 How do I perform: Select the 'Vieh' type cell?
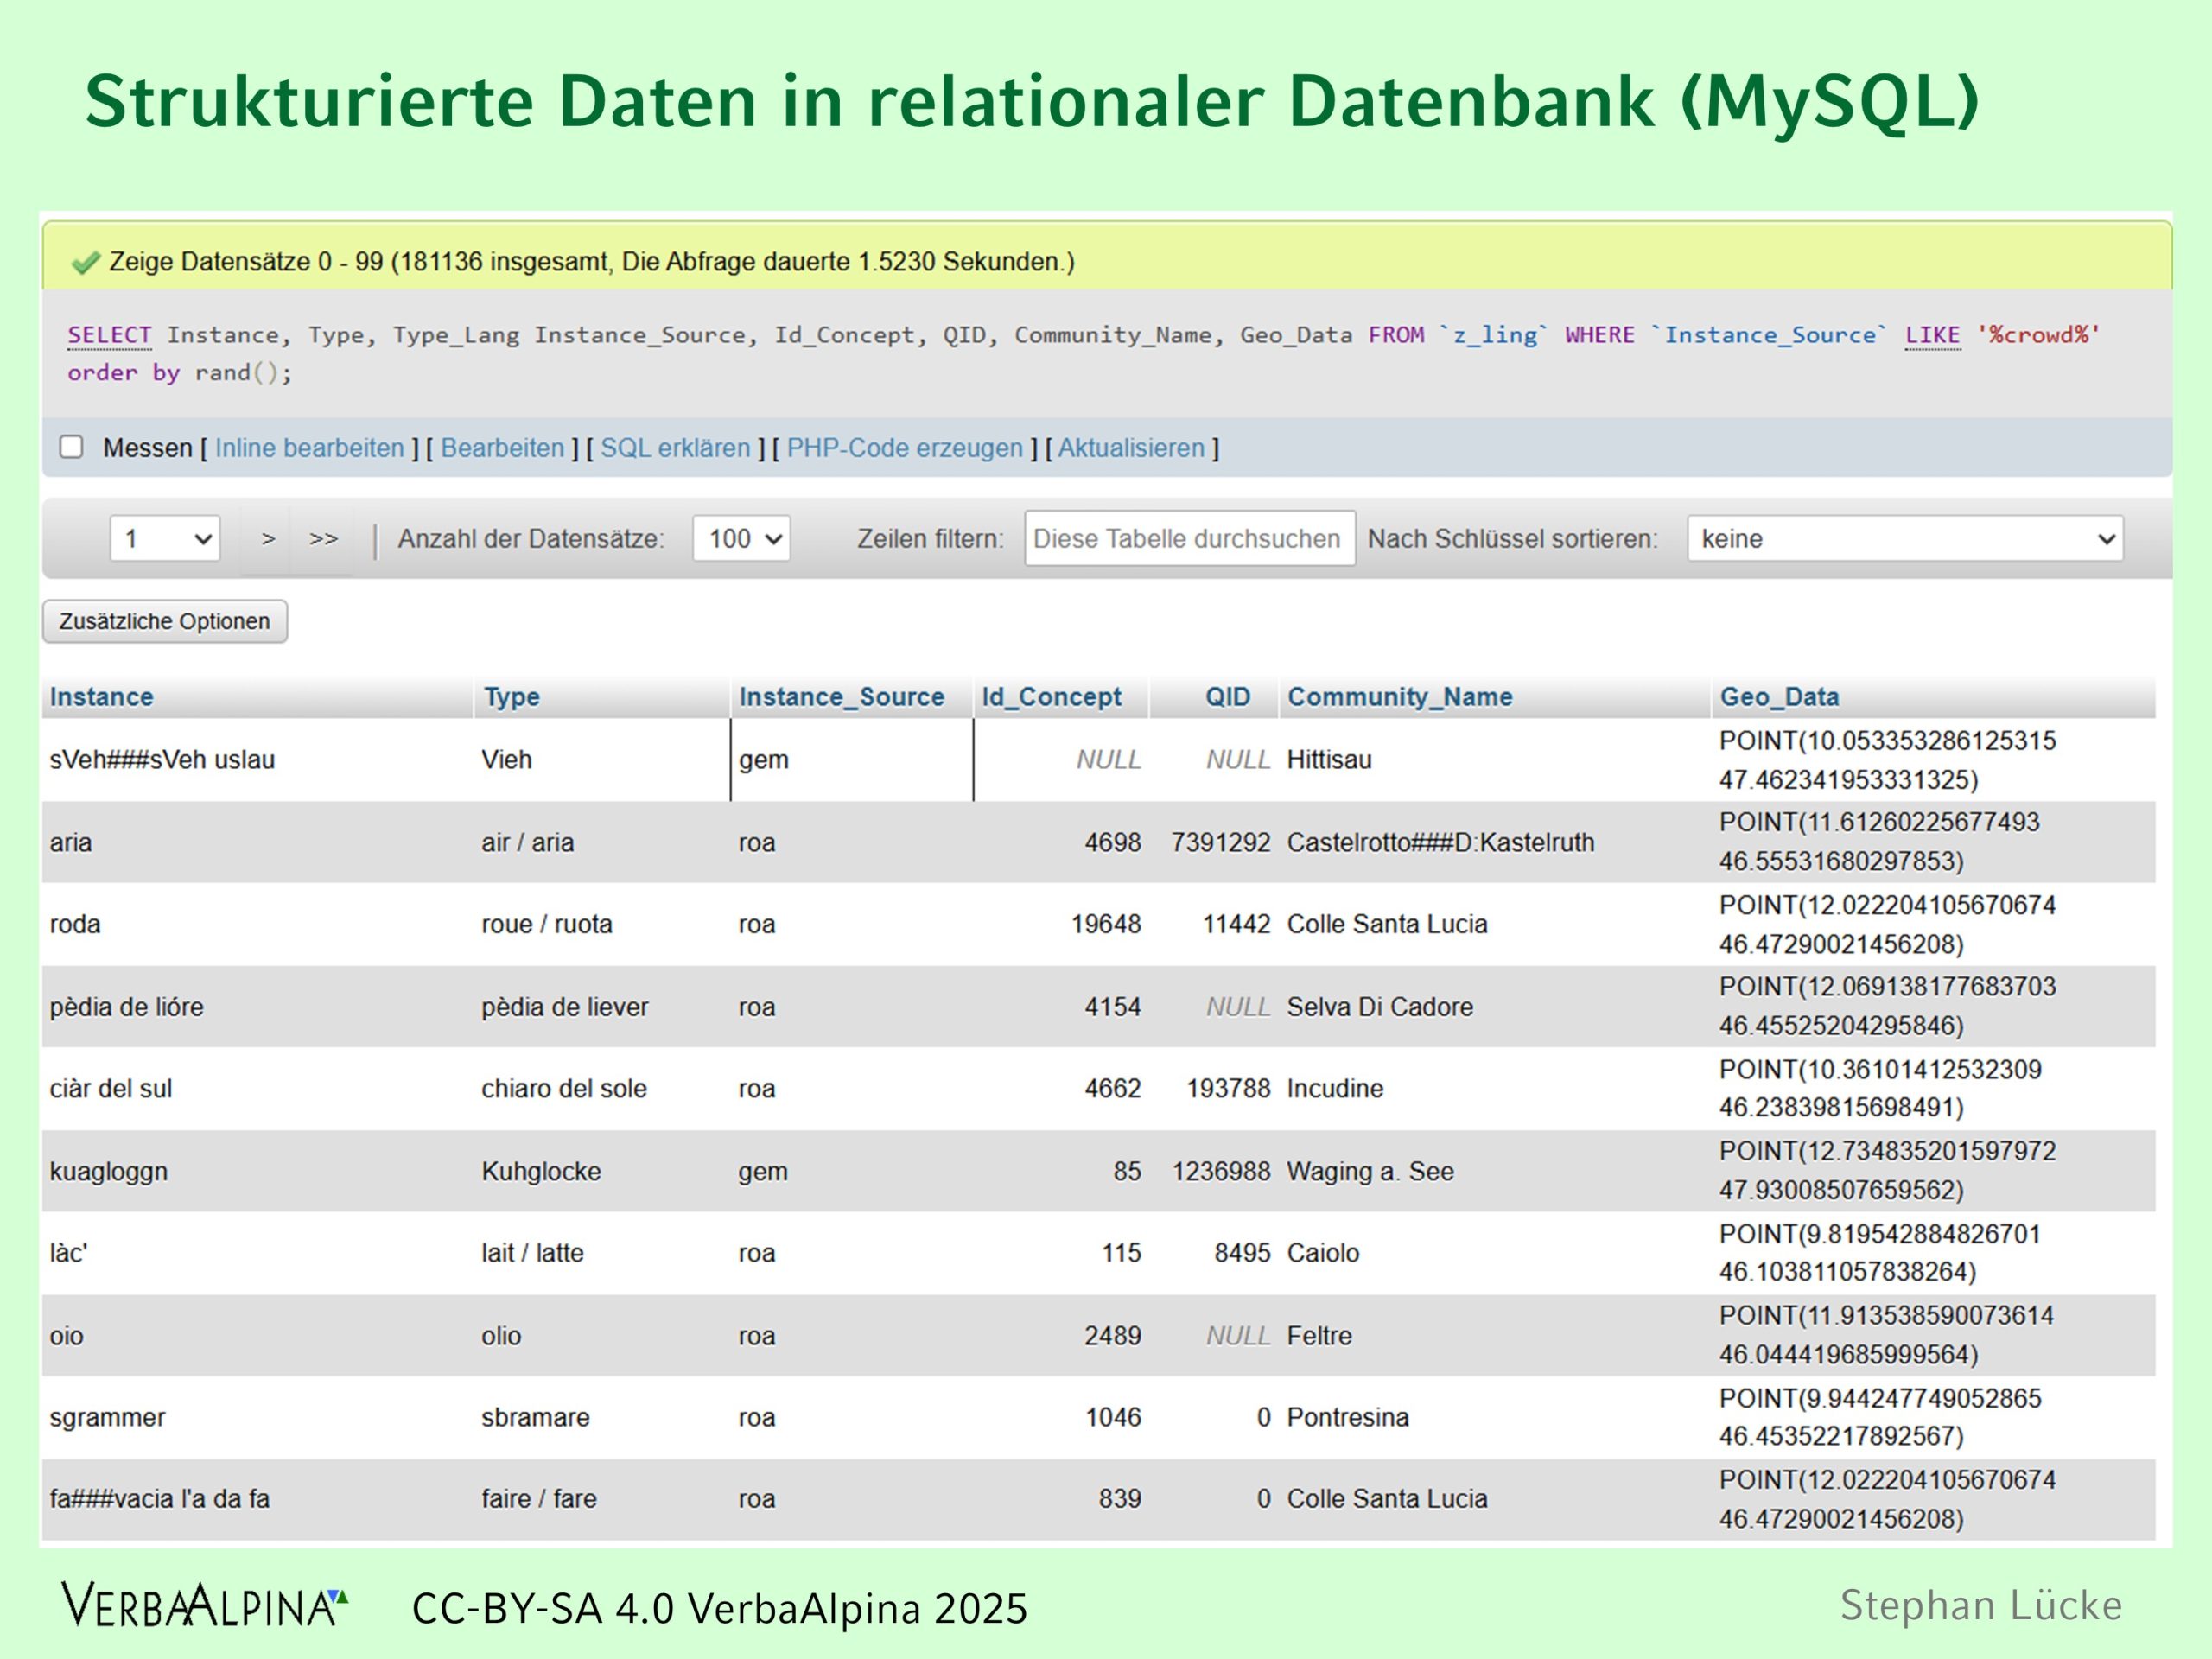coord(602,760)
